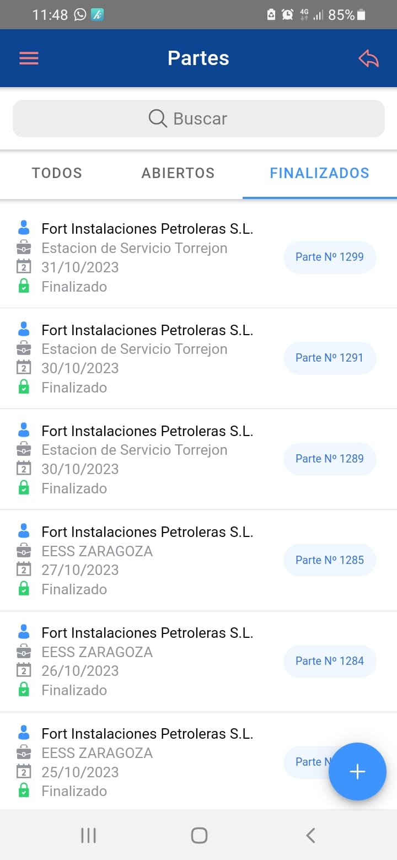Open Parte Nº 1289 badge
Screen dimensions: 397x860
[329, 459]
